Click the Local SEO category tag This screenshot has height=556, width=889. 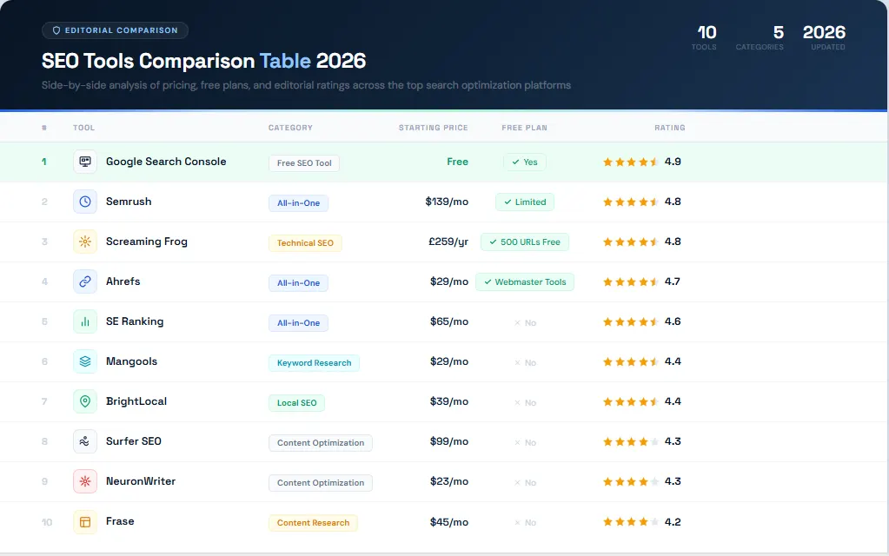pos(296,403)
